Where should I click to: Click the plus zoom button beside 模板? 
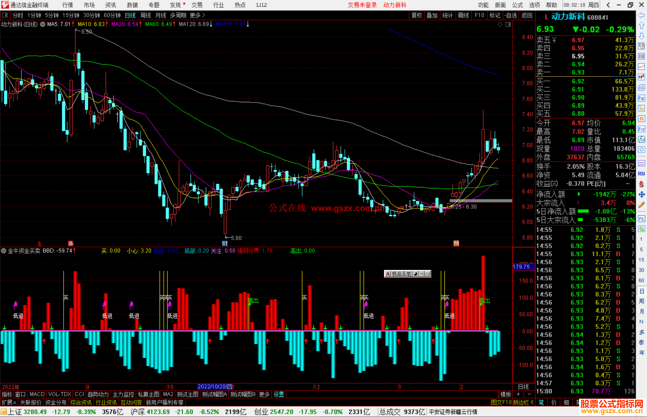518,394
